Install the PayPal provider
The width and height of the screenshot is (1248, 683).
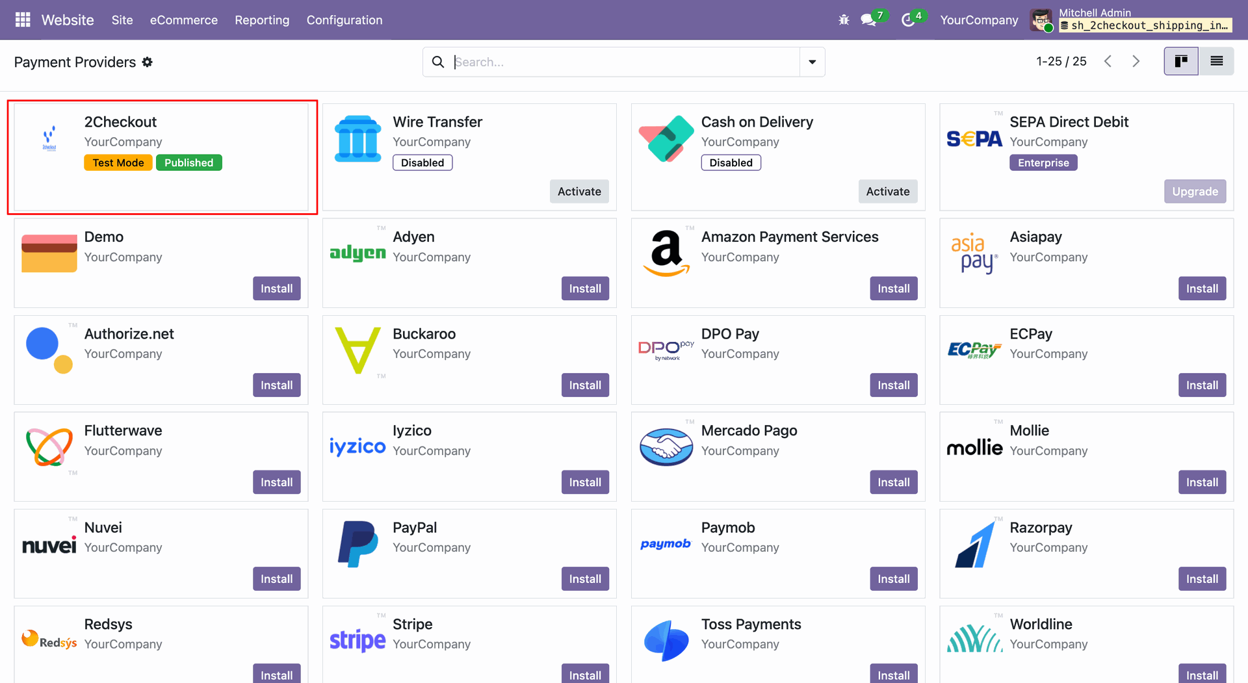point(585,579)
